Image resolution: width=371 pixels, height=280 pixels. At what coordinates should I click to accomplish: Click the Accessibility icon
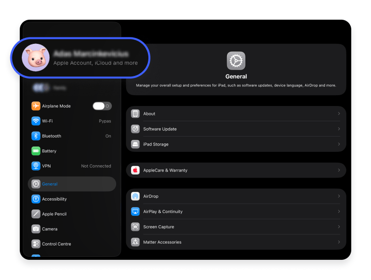[36, 199]
